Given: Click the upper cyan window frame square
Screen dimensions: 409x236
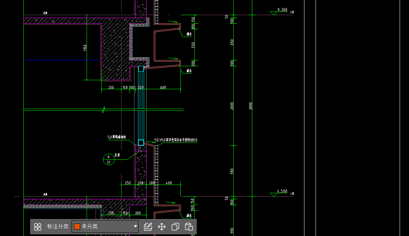Looking at the screenshot, I should 141,69.
